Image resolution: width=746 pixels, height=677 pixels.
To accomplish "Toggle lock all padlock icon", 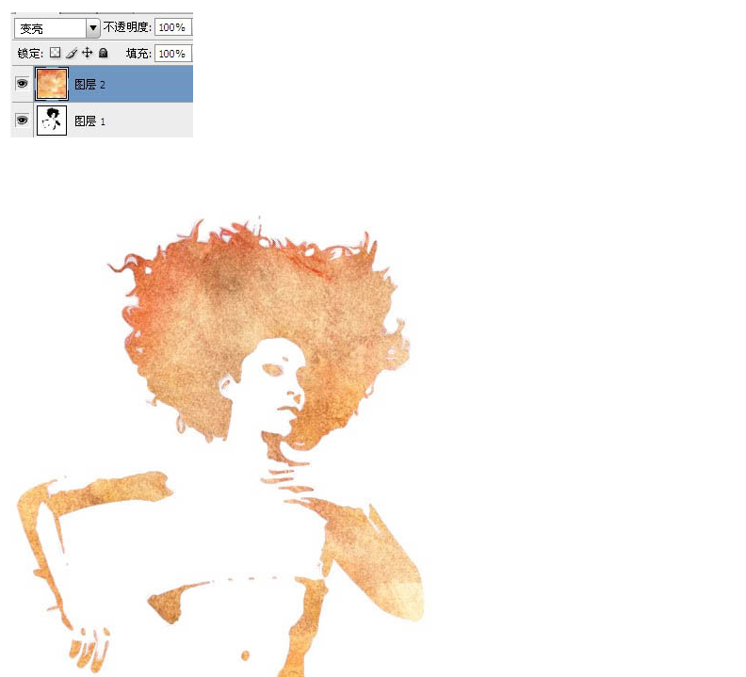I will 104,53.
